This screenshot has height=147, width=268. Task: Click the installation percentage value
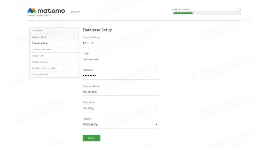pyautogui.click(x=239, y=9)
